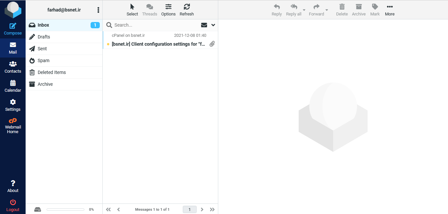Open the Sent folder
The width and height of the screenshot is (448, 214).
point(64,49)
